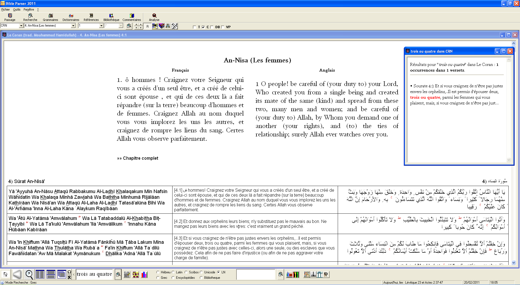
Task: Open the Références tool
Action: point(91,17)
